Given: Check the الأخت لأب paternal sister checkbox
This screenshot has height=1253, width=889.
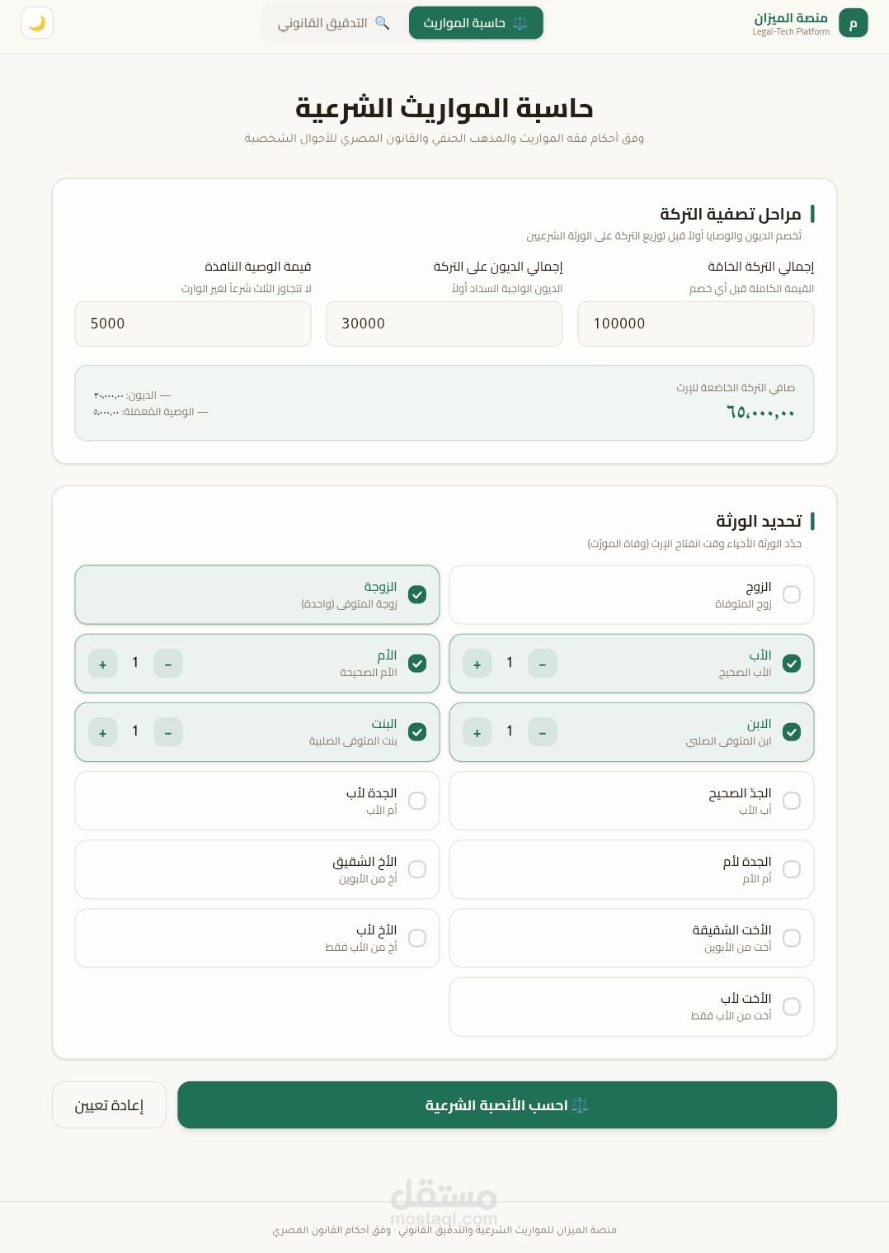Looking at the screenshot, I should click(792, 1006).
